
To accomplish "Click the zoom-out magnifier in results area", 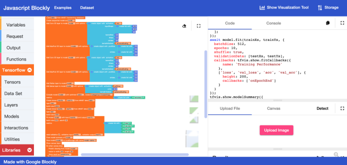I will (336, 155).
